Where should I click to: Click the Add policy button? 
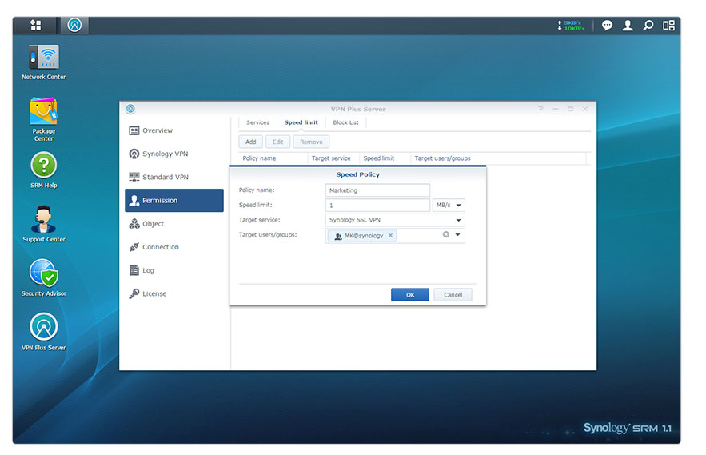tap(251, 142)
